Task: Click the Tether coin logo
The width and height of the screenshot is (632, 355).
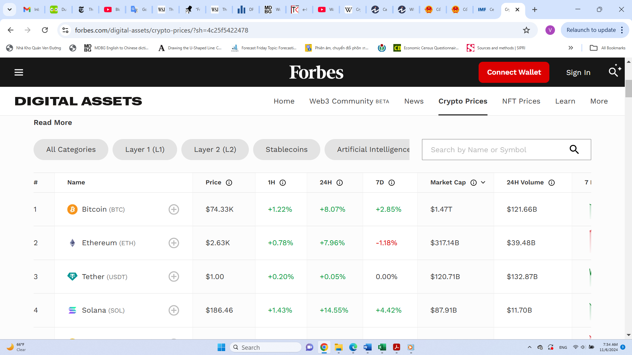Action: tap(72, 276)
